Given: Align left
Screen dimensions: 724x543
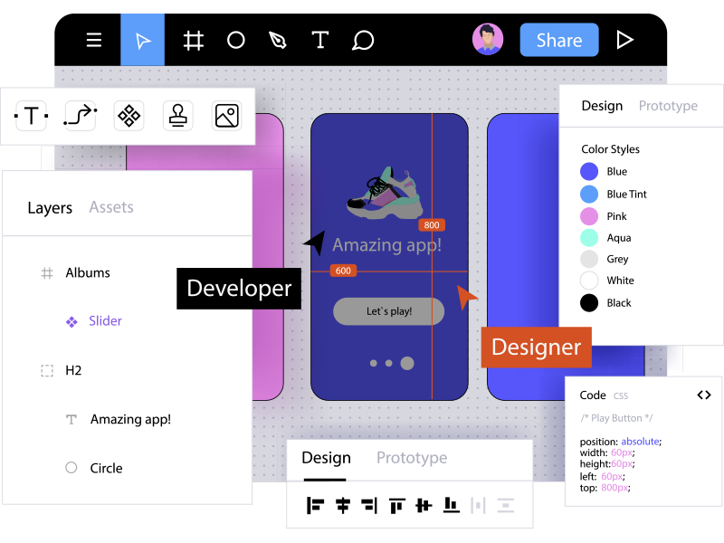Looking at the screenshot, I should [x=315, y=506].
